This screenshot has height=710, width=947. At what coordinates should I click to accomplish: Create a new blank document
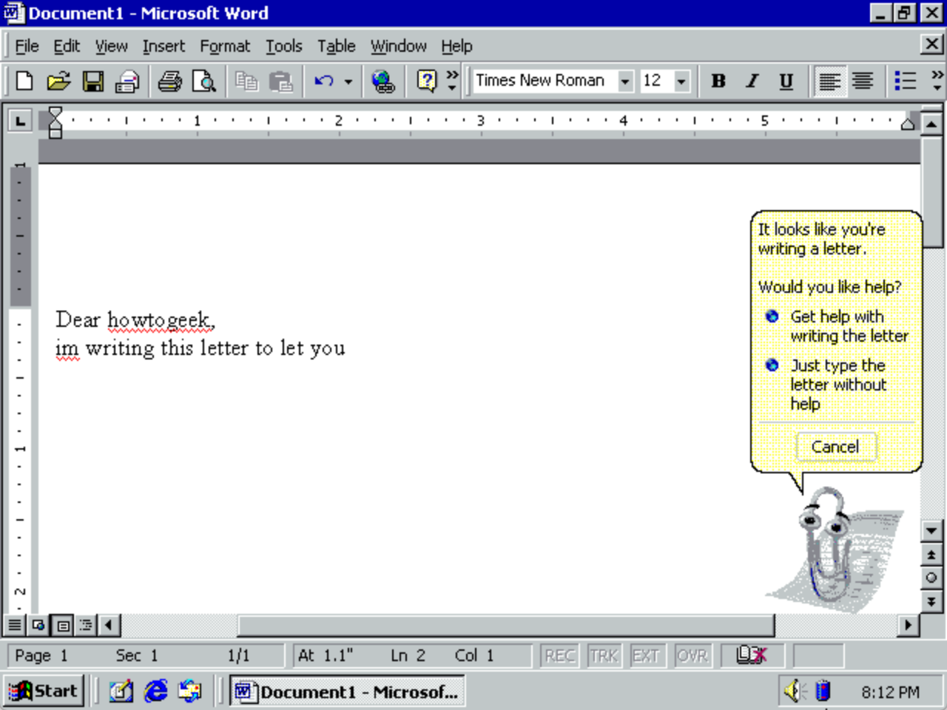pos(24,81)
